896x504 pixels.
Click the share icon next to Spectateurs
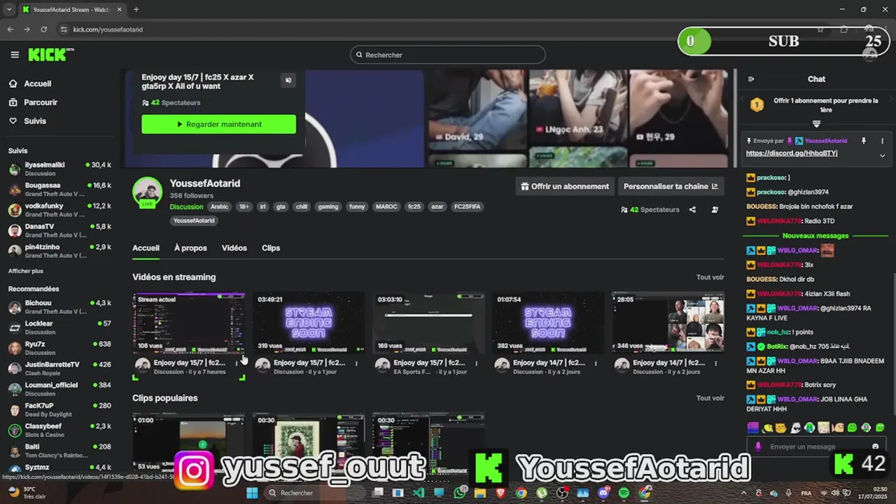click(692, 209)
